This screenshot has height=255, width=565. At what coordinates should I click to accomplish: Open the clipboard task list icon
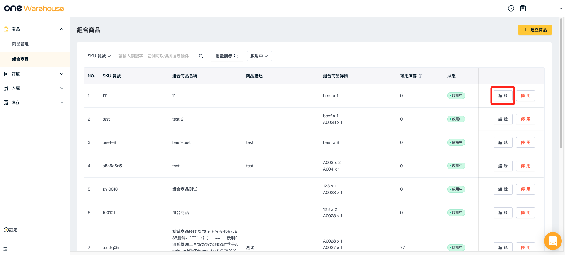(523, 8)
